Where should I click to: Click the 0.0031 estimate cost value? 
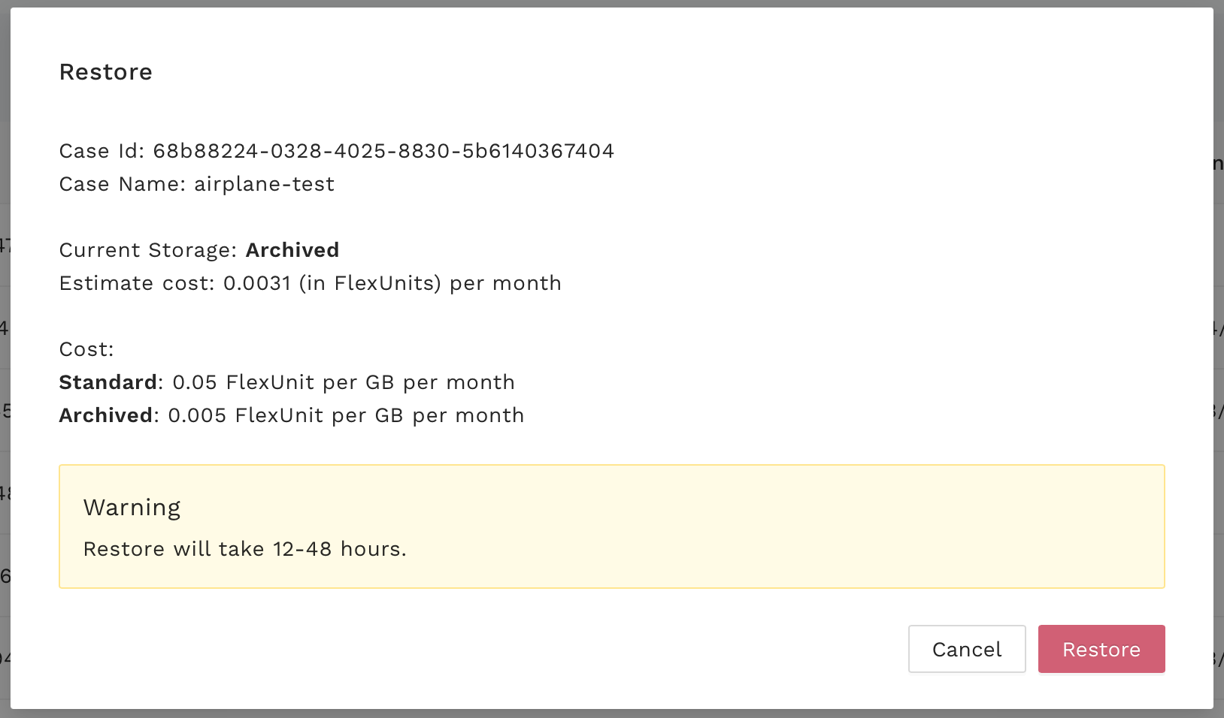pos(257,283)
